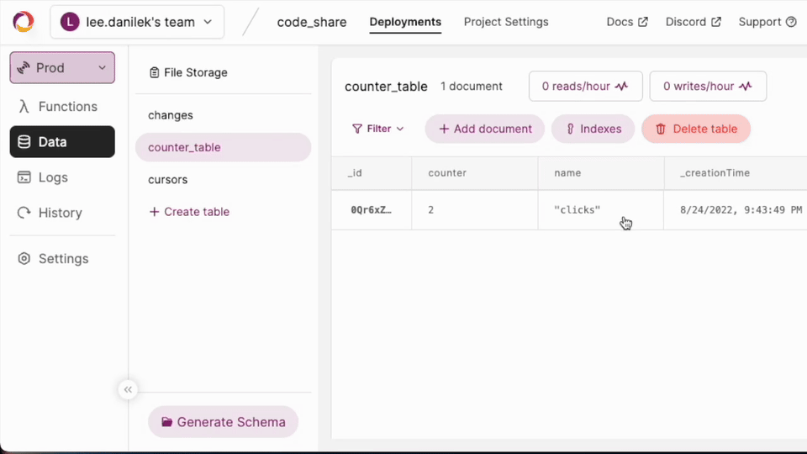Select the changes table
This screenshot has height=454, width=807.
point(171,115)
